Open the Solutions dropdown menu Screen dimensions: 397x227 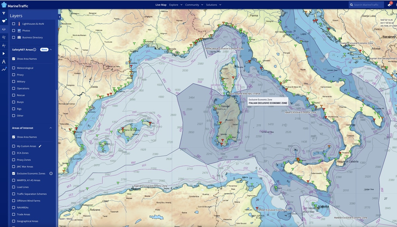tap(214, 5)
